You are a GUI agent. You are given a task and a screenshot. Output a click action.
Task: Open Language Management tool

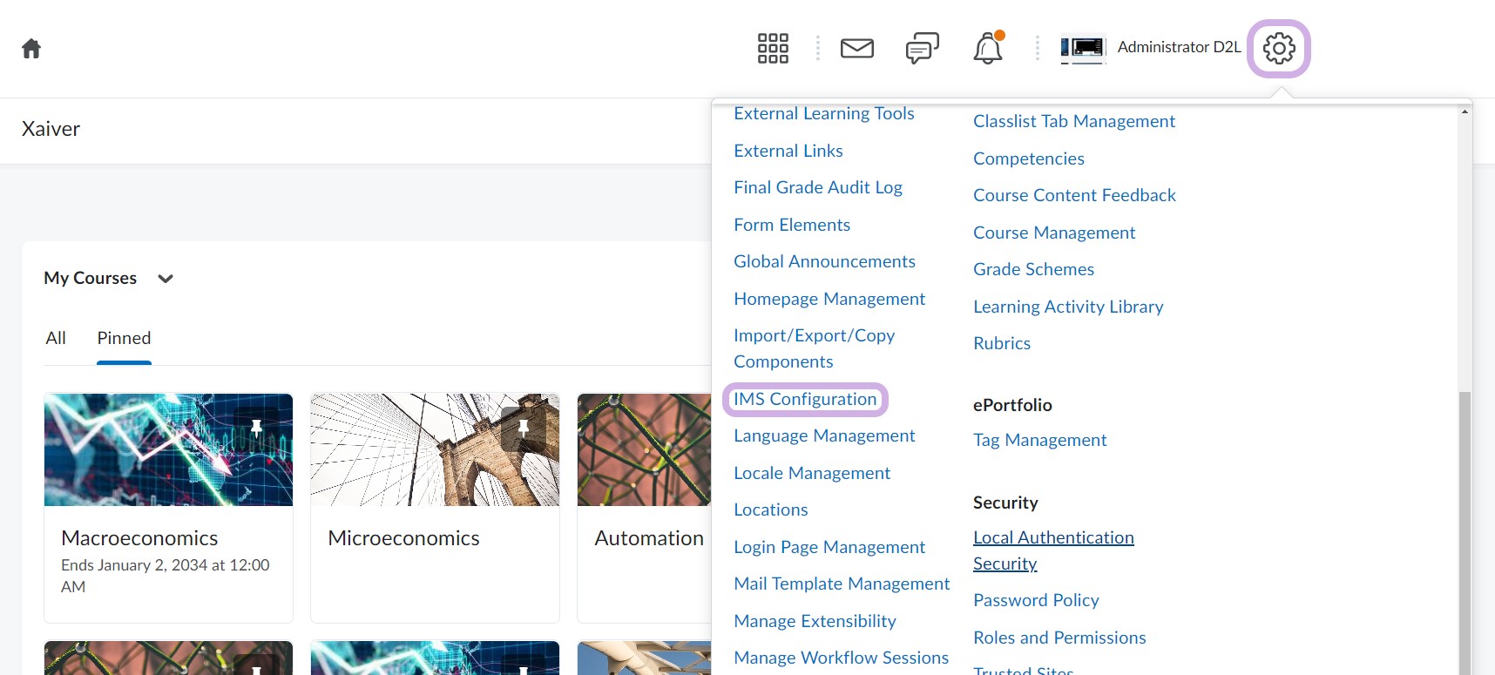coord(824,435)
